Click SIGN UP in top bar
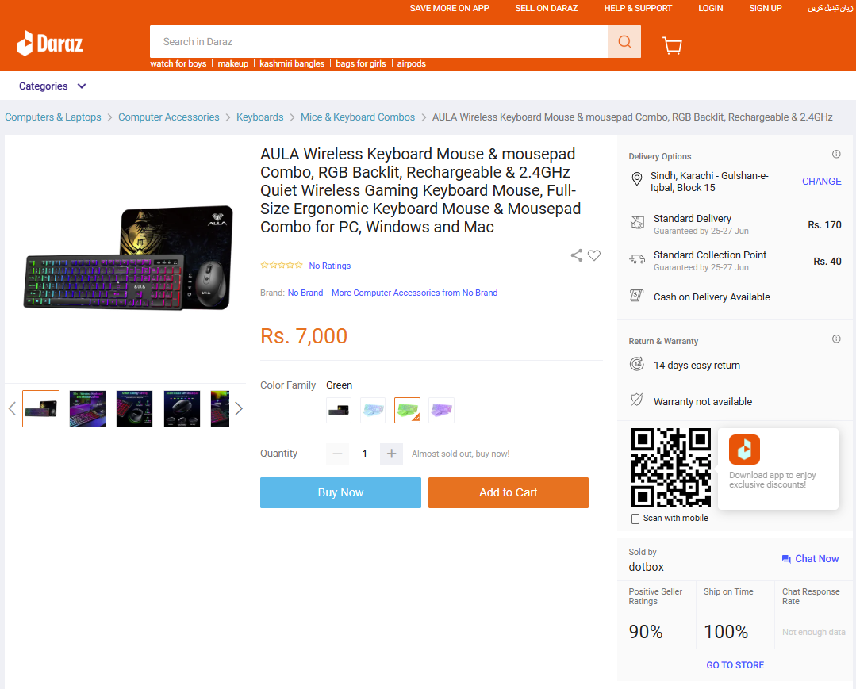 pos(766,8)
